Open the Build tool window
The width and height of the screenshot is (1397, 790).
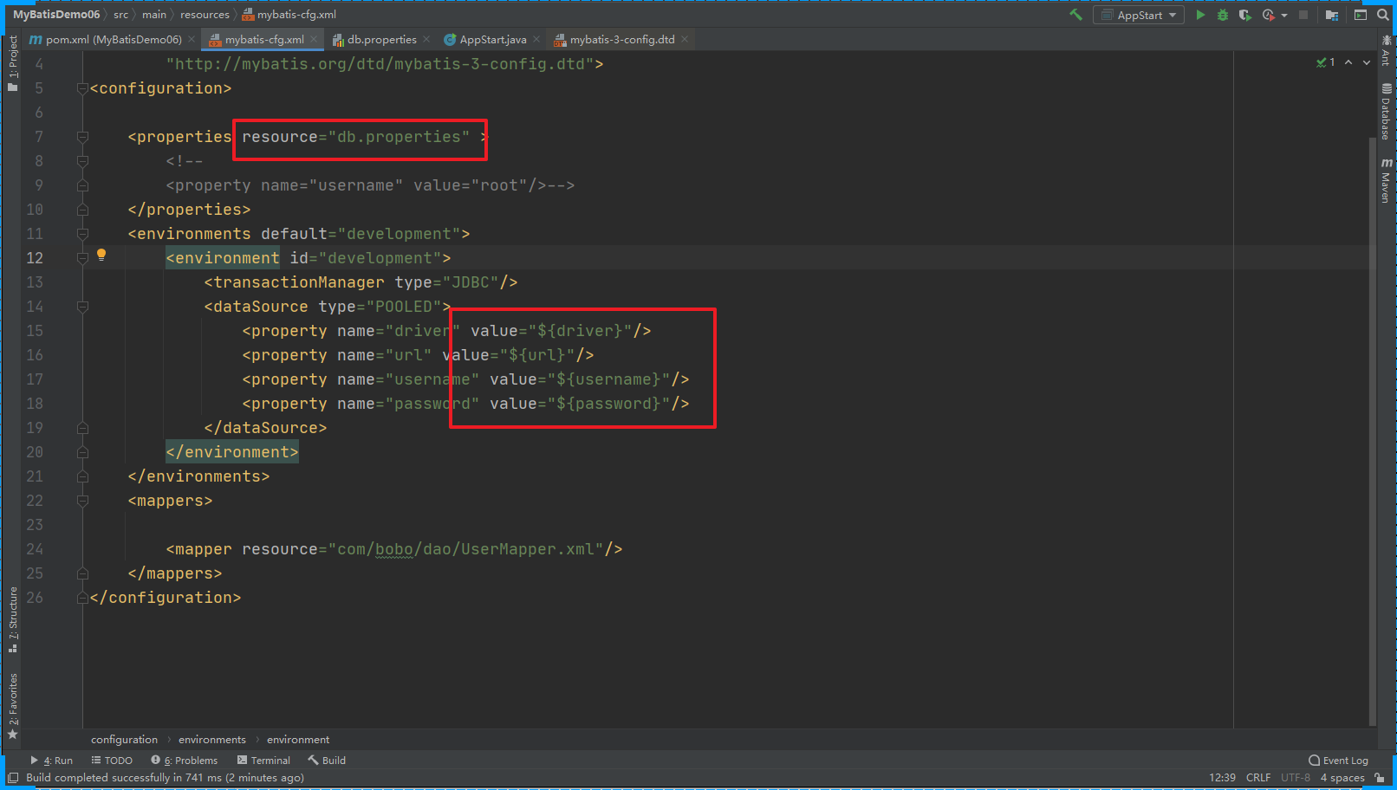[327, 761]
